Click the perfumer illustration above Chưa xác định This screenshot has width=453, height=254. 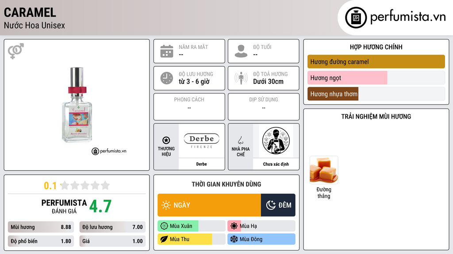pos(276,141)
